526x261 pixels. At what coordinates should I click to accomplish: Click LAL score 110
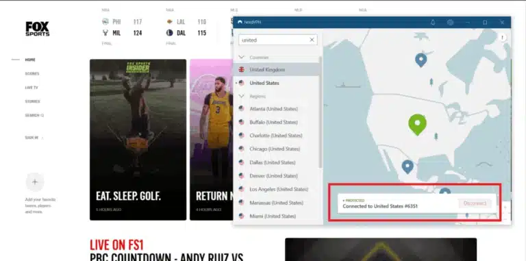click(201, 22)
